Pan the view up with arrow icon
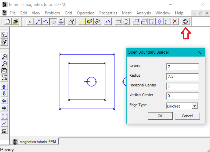This screenshot has height=152, width=210. tap(4, 87)
